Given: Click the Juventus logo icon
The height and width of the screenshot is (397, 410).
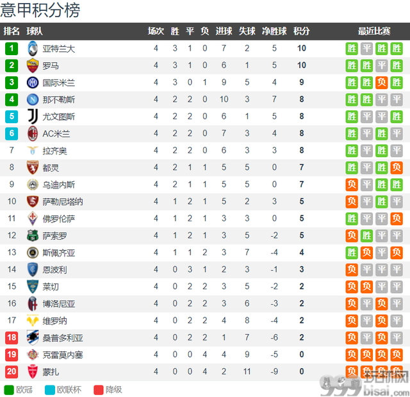Looking at the screenshot, I should coord(33,117).
